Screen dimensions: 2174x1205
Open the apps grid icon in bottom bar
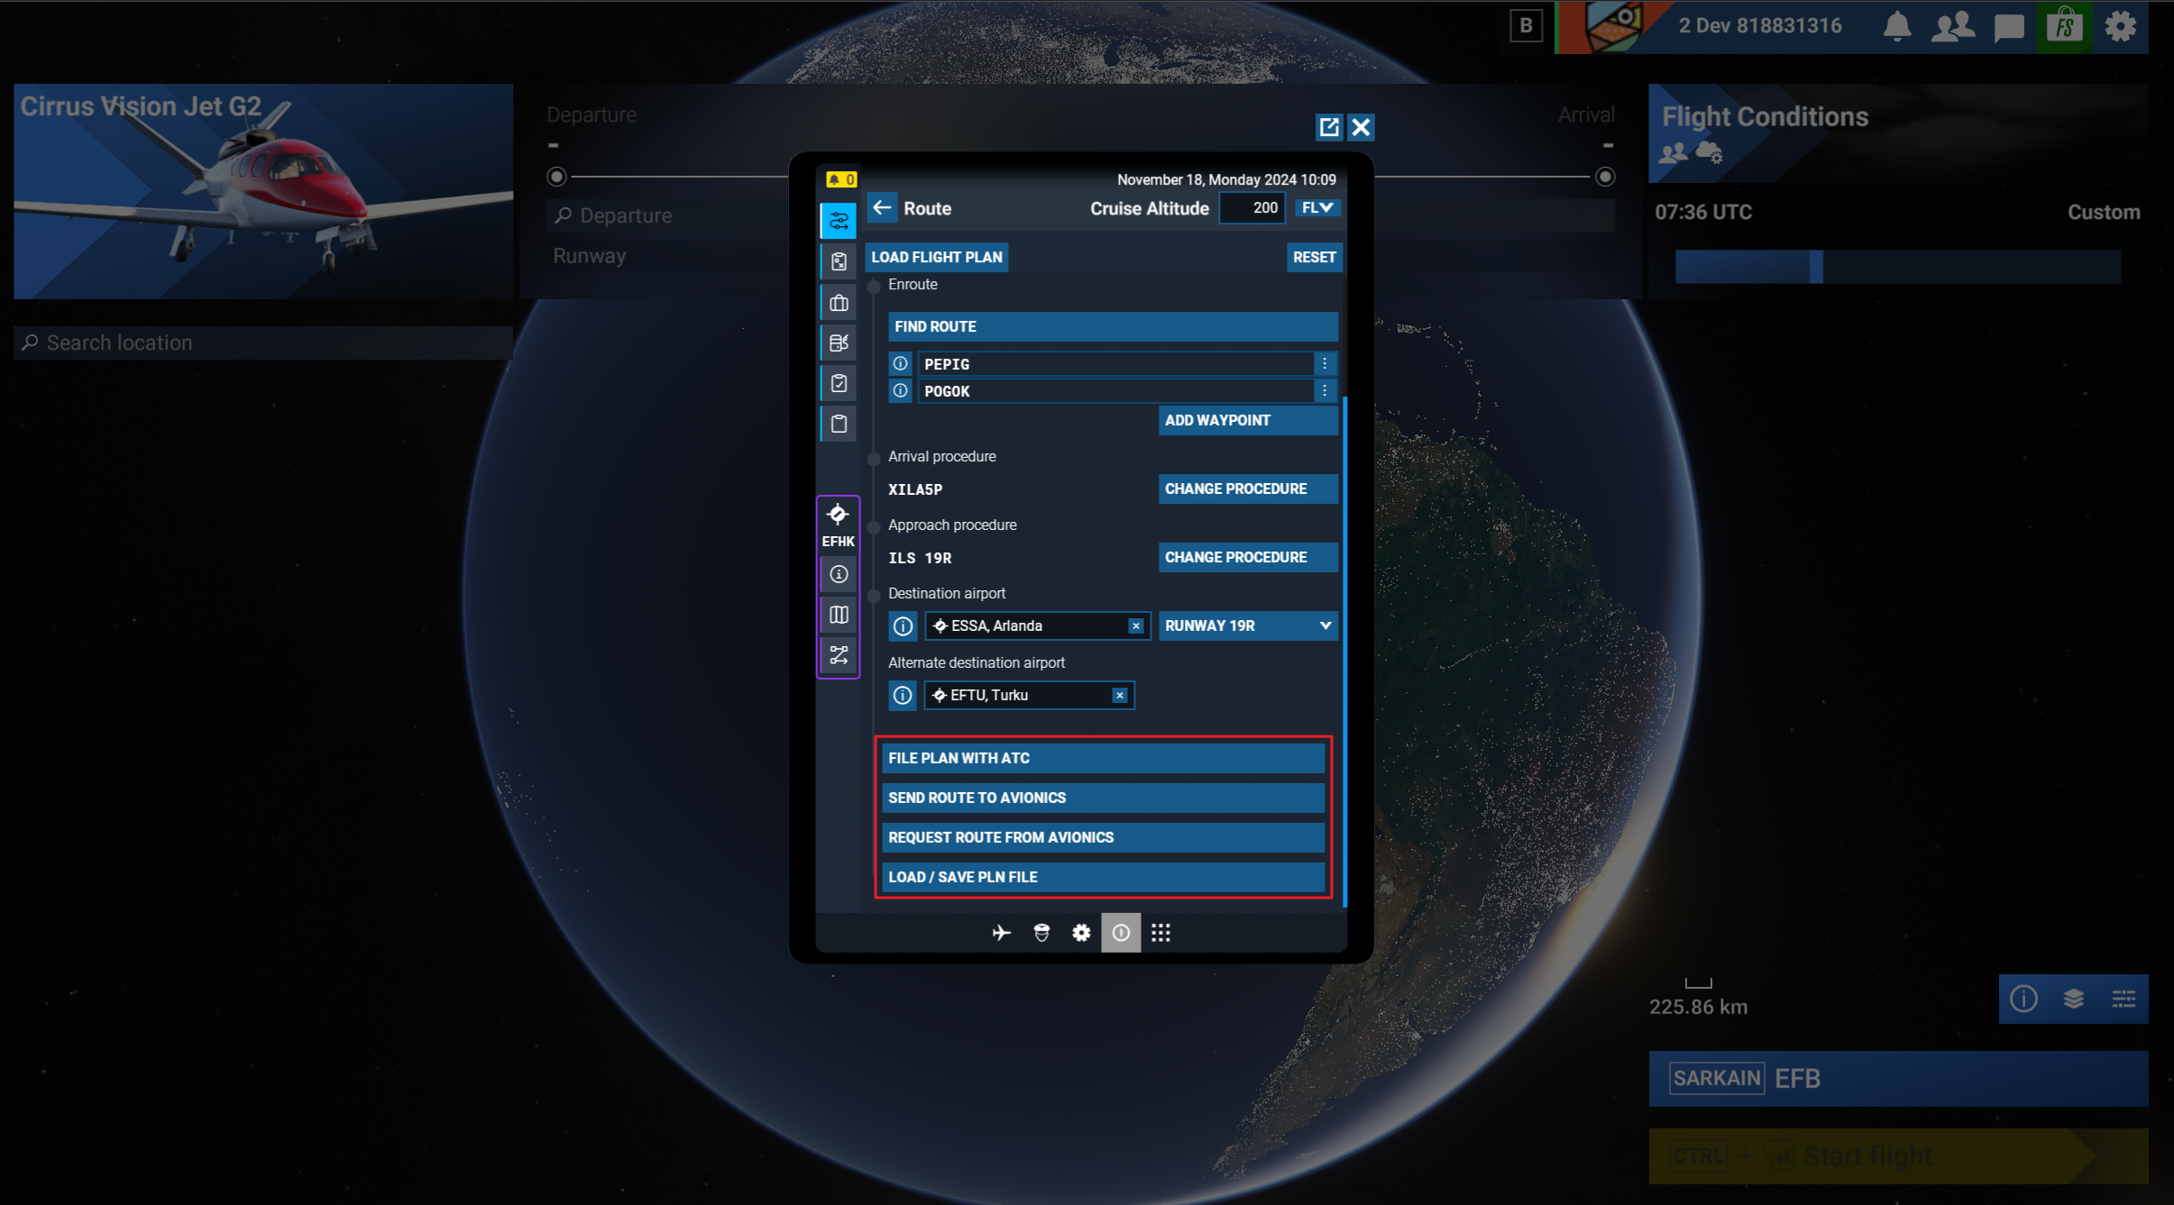tap(1160, 933)
